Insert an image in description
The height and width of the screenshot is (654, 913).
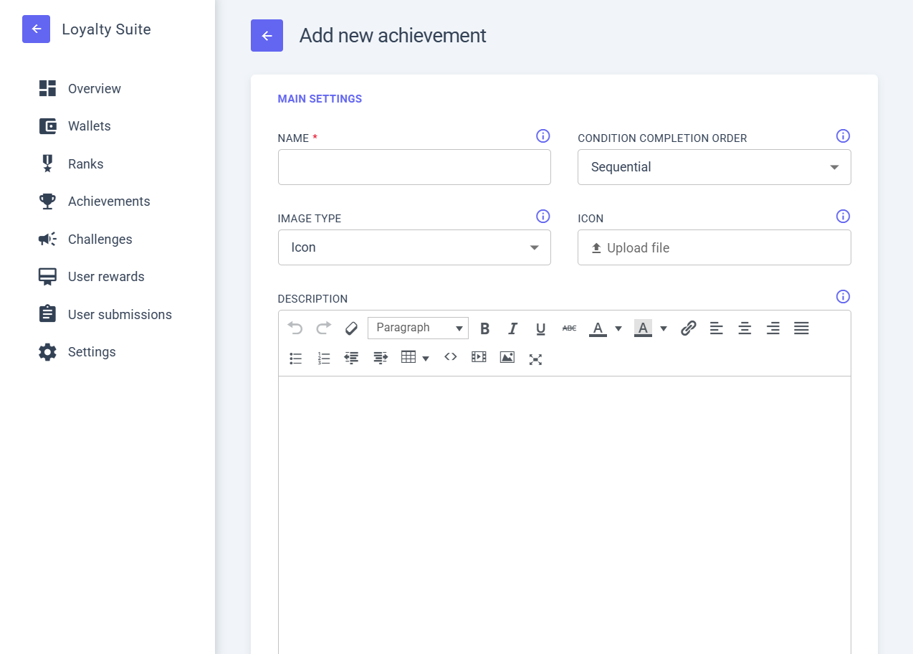pos(507,356)
